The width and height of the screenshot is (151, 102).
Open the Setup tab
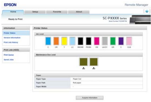point(35,12)
